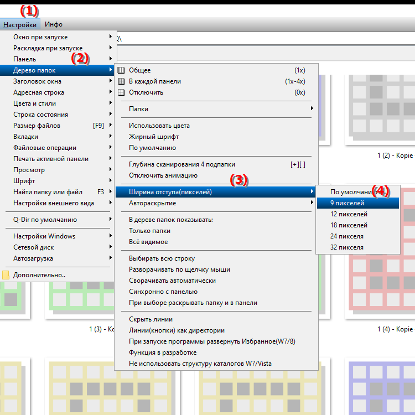Toggle Линии(кнопки) как директории

click(x=216, y=330)
